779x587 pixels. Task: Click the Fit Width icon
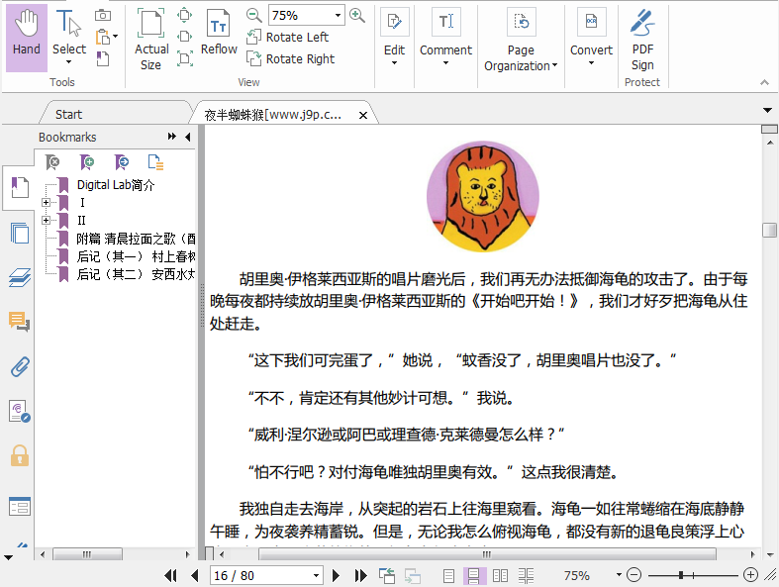[185, 37]
